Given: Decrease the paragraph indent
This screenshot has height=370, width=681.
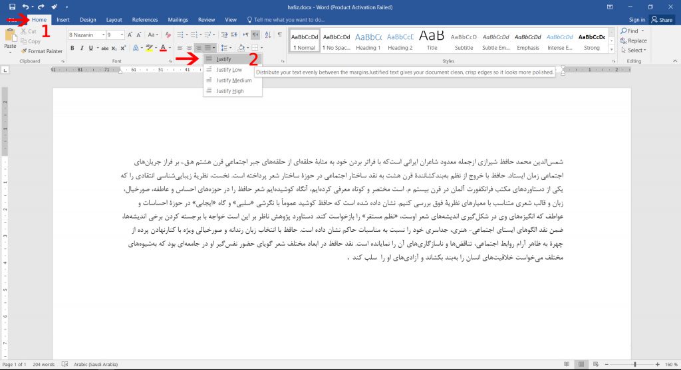Looking at the screenshot, I should (224, 35).
